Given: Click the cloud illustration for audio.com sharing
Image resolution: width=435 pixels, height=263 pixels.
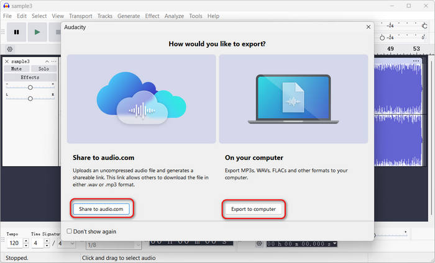Looking at the screenshot, I should pos(142,99).
